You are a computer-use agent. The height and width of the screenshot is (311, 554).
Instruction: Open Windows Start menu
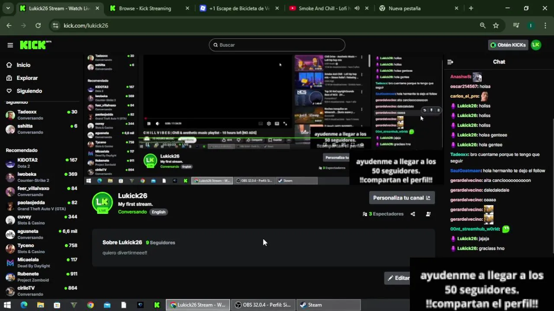tap(7, 305)
